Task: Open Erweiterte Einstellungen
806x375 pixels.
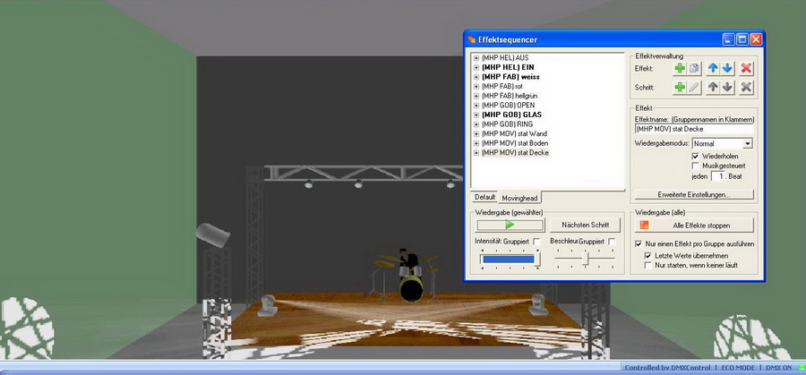Action: [x=694, y=194]
